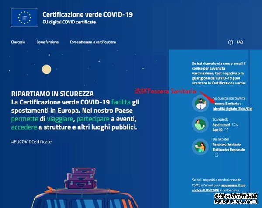Image resolution: width=262 pixels, height=208 pixels.
Task: Click the FAQ question mark icon
Action: (x=231, y=42)
